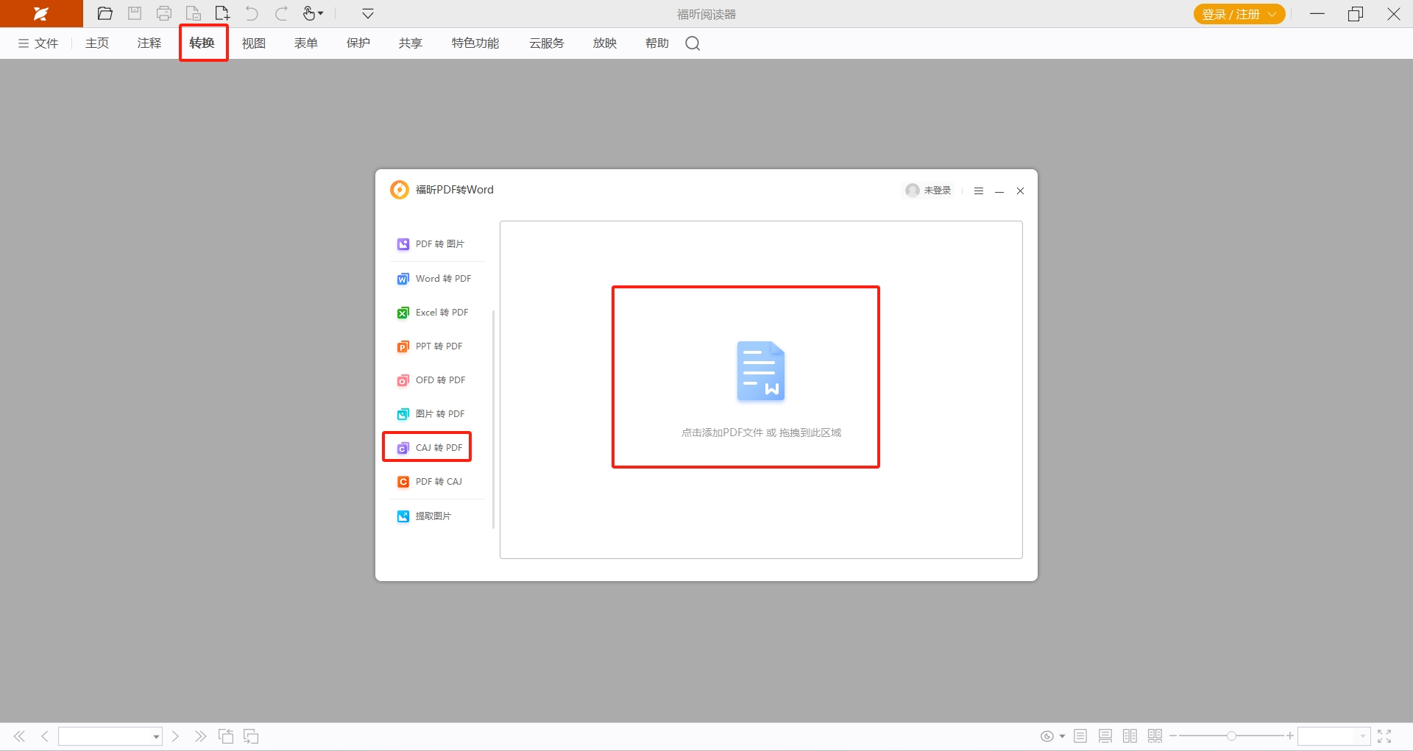Open the customize quick access toolbar dropdown

368,13
